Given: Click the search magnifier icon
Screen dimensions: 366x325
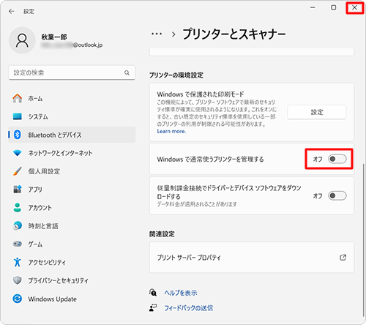Looking at the screenshot, I should [x=127, y=72].
